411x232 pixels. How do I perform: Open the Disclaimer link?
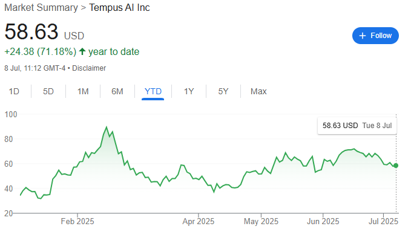89,68
